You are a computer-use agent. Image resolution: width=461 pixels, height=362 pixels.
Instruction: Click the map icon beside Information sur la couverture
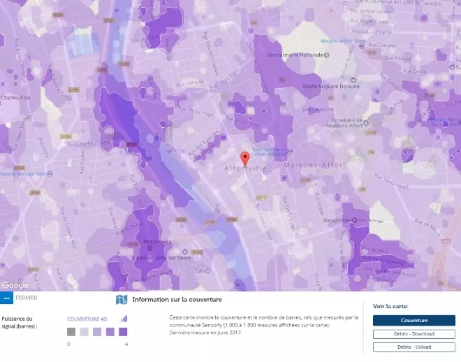122,300
